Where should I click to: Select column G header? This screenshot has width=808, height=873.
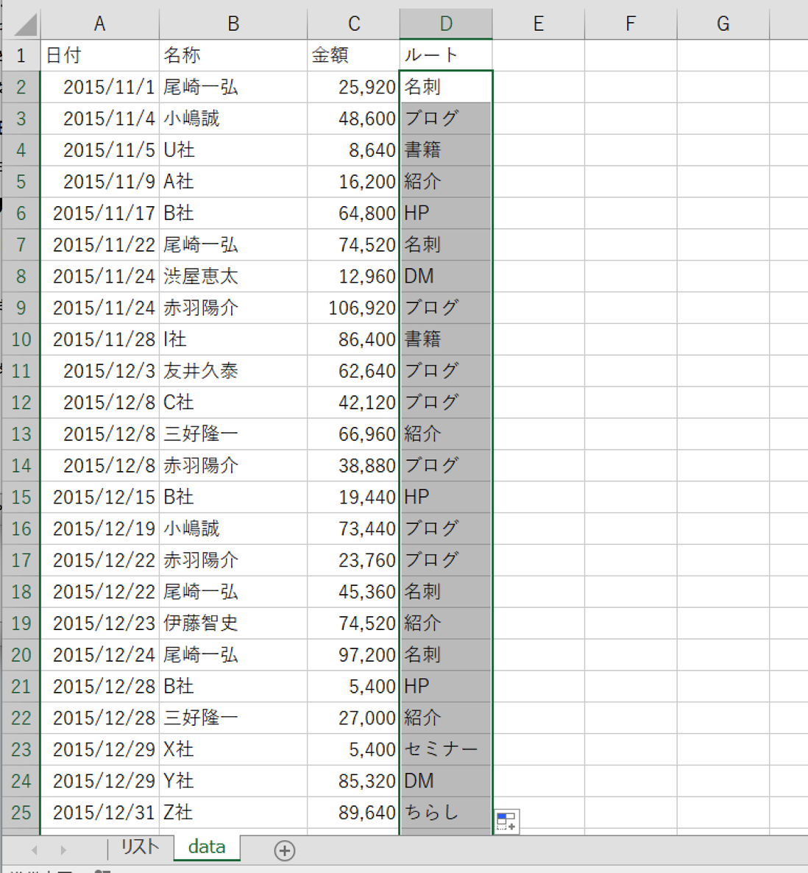[x=723, y=24]
